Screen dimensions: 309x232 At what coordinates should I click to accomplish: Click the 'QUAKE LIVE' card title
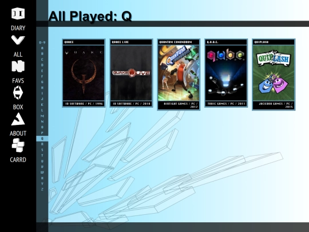click(120, 42)
